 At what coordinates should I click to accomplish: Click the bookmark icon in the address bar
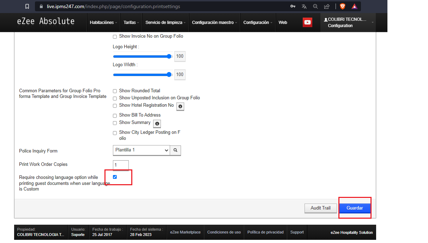(27, 6)
